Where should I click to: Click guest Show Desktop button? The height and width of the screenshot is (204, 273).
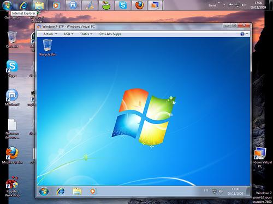[x=248, y=191]
